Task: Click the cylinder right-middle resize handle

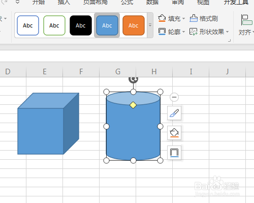Action: pyautogui.click(x=160, y=126)
